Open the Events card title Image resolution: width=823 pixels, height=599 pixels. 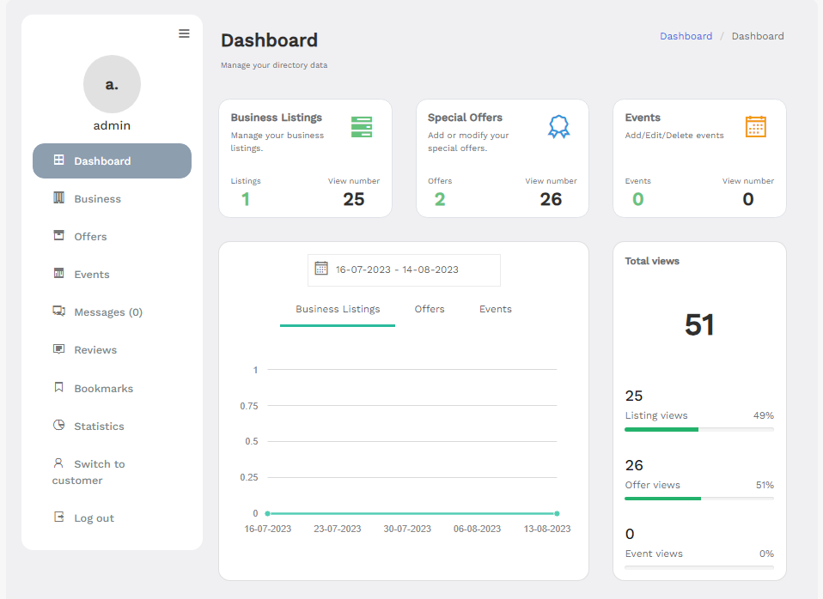click(x=643, y=118)
